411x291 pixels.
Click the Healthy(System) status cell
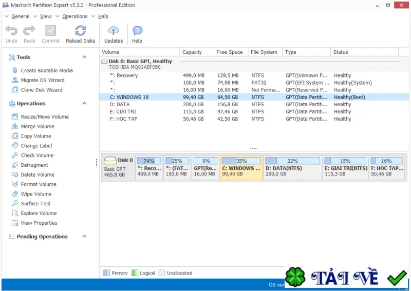coord(353,83)
